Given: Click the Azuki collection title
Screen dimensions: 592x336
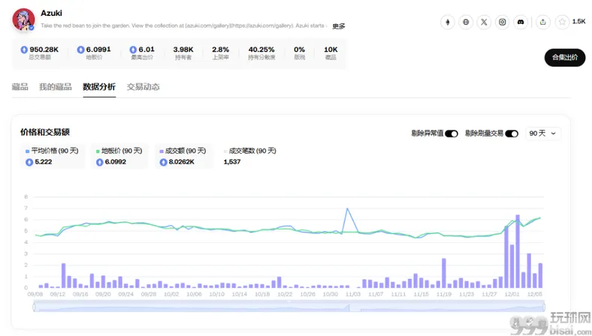Looking at the screenshot, I should 51,13.
